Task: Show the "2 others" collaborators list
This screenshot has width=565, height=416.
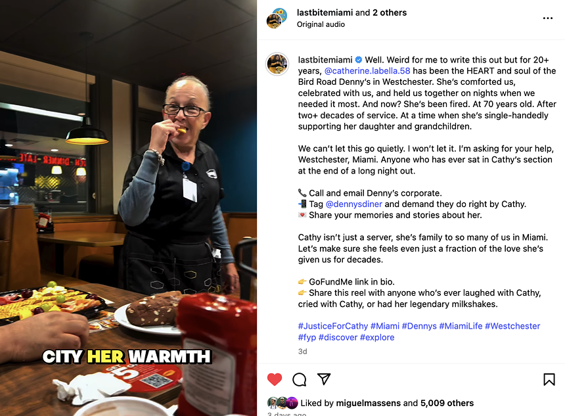Action: (390, 12)
